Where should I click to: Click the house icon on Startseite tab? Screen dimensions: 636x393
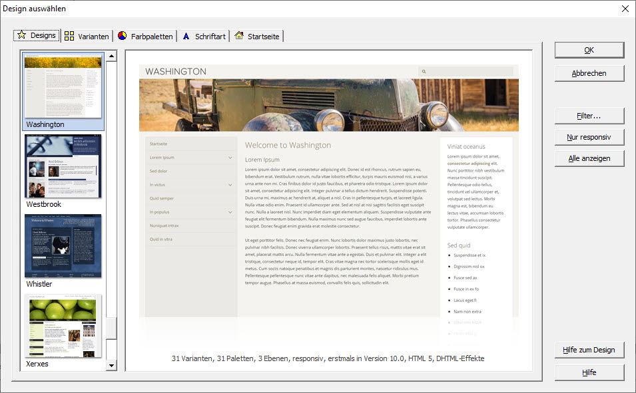239,36
